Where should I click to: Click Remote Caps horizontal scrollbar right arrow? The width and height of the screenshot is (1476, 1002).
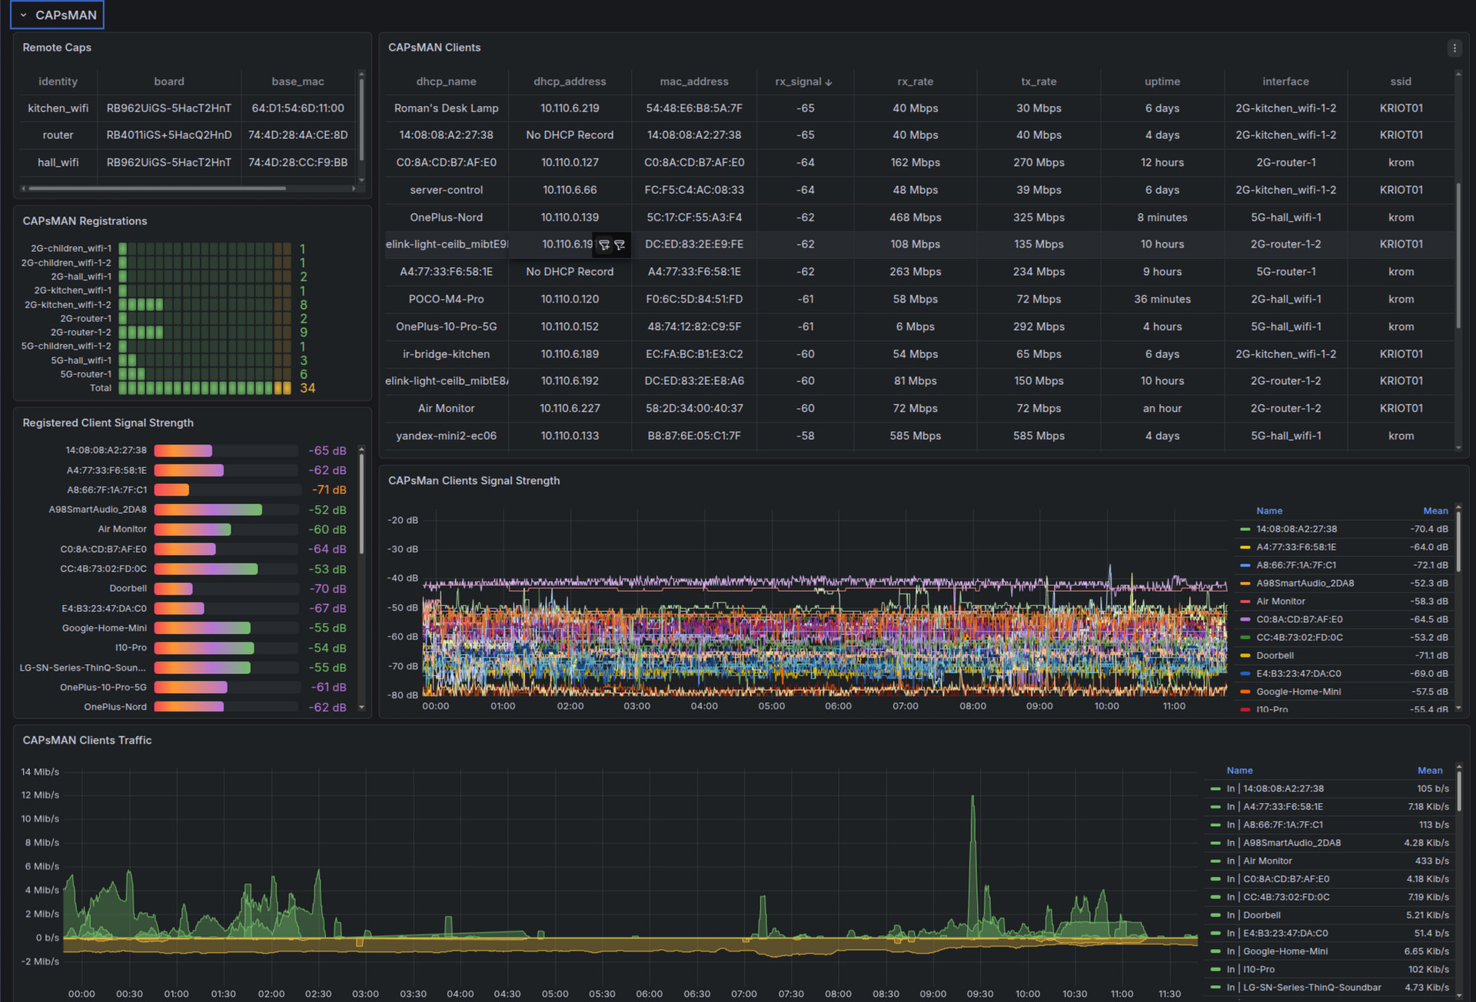tap(354, 188)
